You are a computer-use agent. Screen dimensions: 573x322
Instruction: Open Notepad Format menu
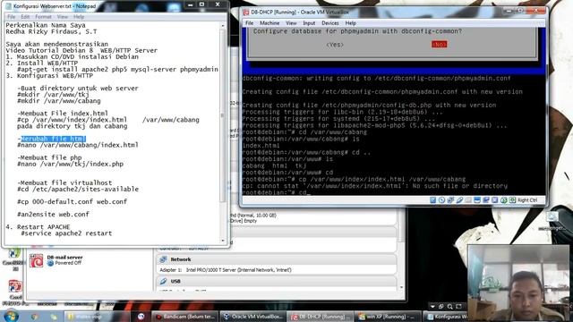tap(43, 17)
